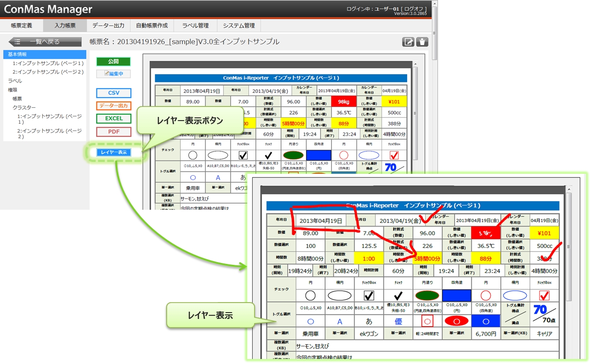
Task: Click the 編集中 status button
Action: pos(113,74)
